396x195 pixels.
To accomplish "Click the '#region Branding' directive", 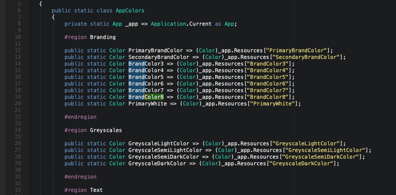I will pyautogui.click(x=90, y=37).
